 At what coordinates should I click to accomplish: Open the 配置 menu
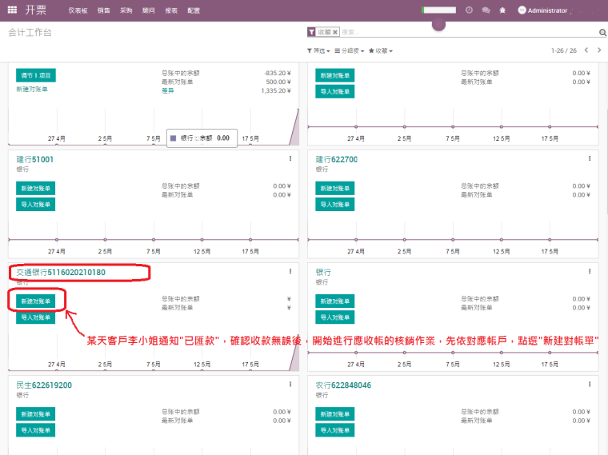[x=194, y=10]
